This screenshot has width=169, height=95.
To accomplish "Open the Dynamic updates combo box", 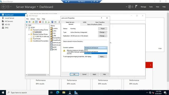I will (x=96, y=47).
